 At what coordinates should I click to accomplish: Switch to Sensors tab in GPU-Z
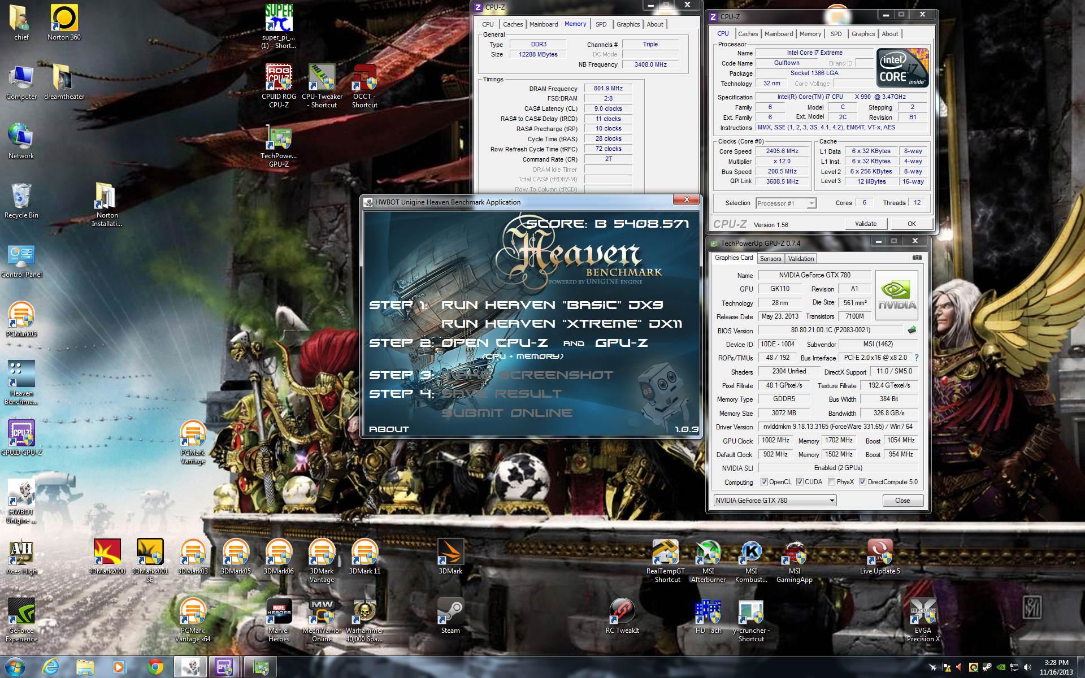770,259
